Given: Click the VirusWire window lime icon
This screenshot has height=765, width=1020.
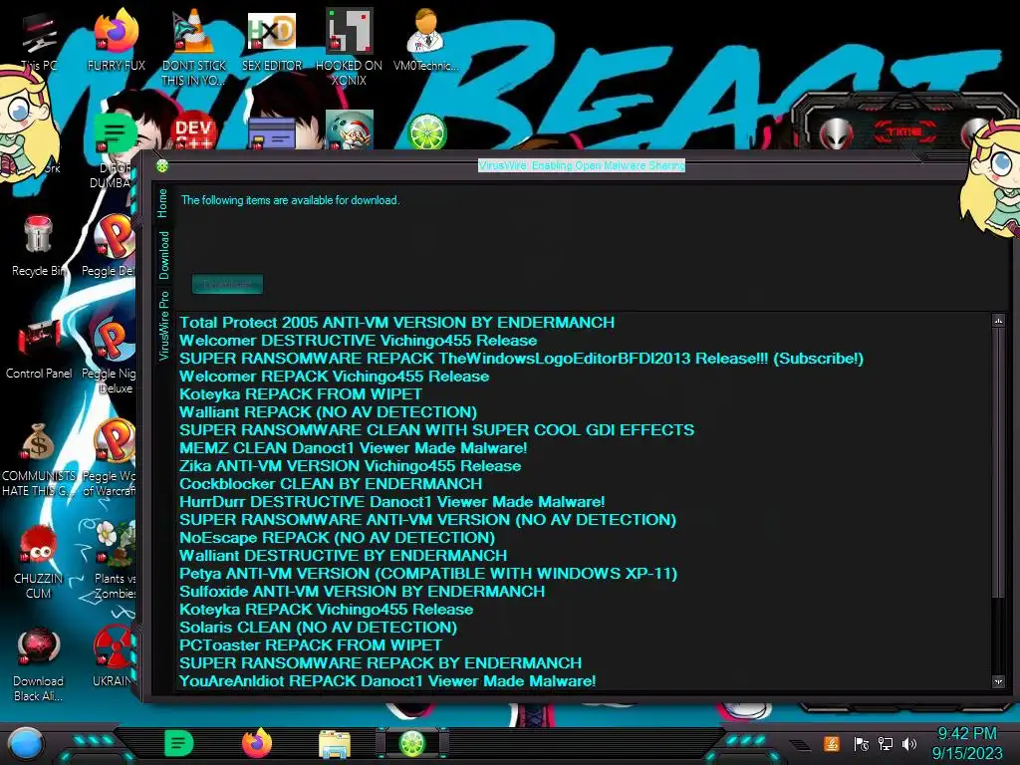Looking at the screenshot, I should [x=162, y=166].
